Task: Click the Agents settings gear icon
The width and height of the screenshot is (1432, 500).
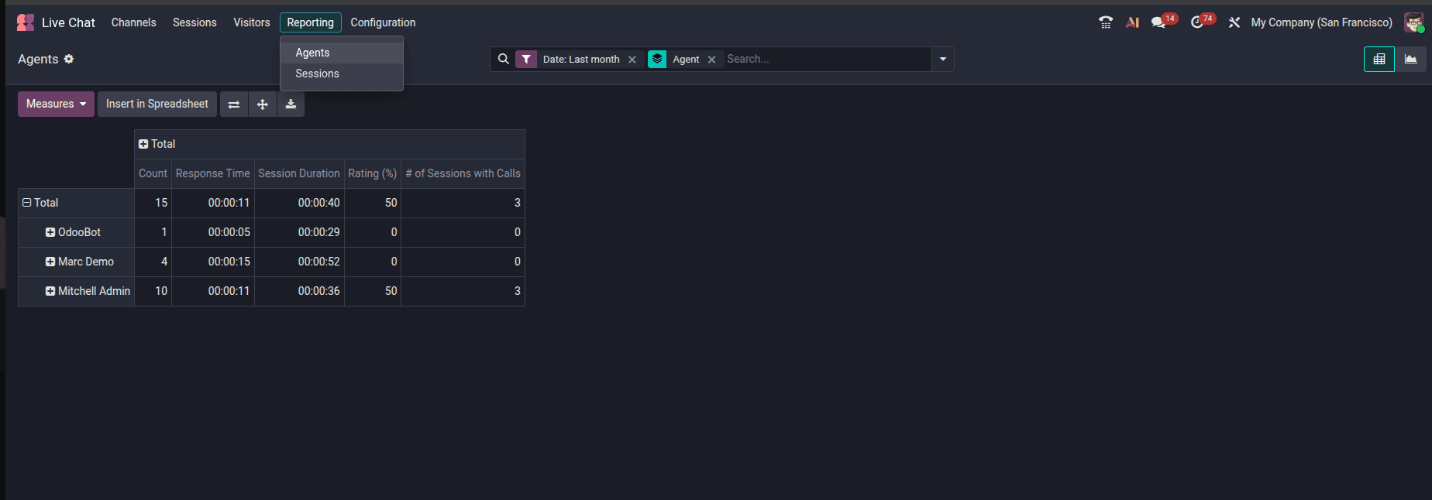Action: (x=69, y=59)
